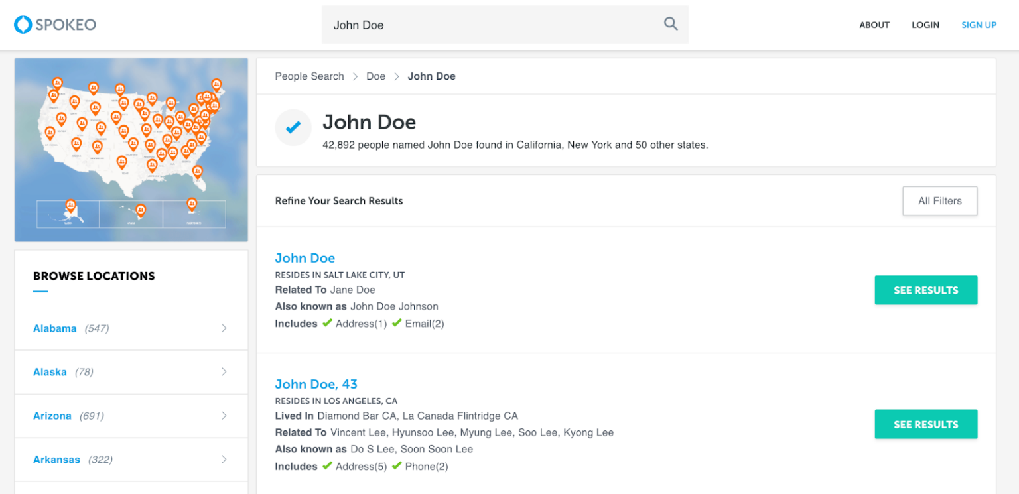The height and width of the screenshot is (494, 1019).
Task: Click the green check next to Phone(2)
Action: 397,466
